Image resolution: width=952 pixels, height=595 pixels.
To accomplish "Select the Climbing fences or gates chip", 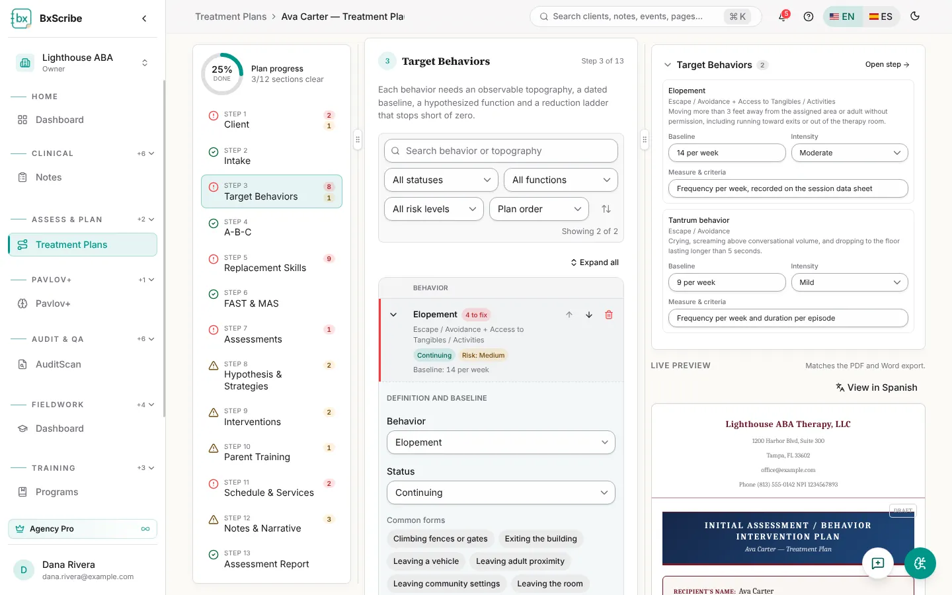I will (440, 539).
